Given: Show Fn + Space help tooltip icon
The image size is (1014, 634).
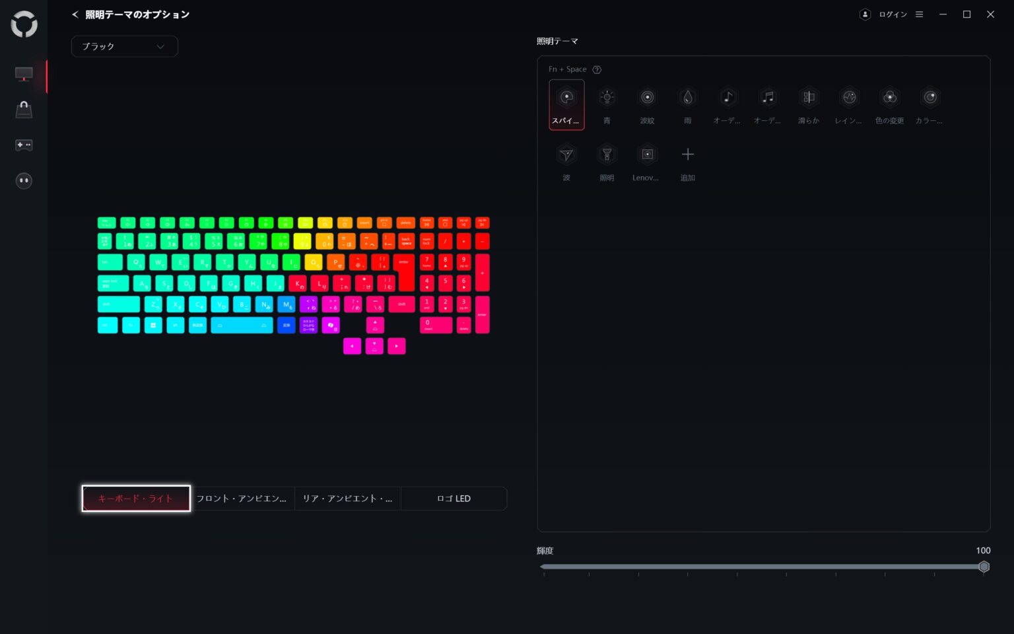Looking at the screenshot, I should point(597,69).
